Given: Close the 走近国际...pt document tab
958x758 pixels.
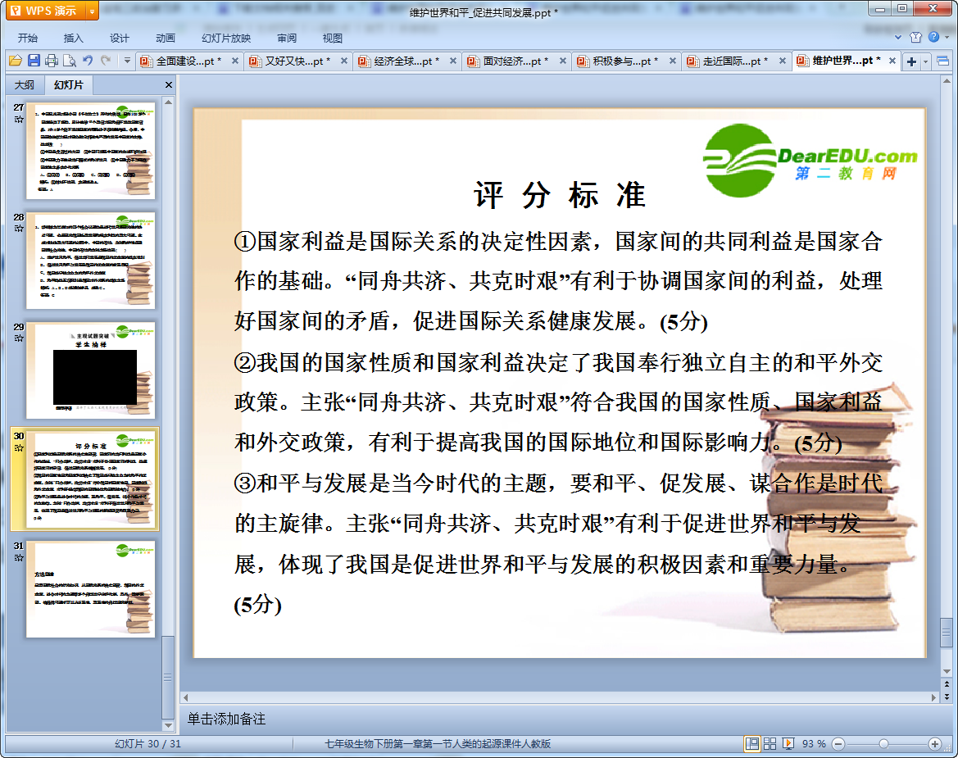Looking at the screenshot, I should [782, 61].
